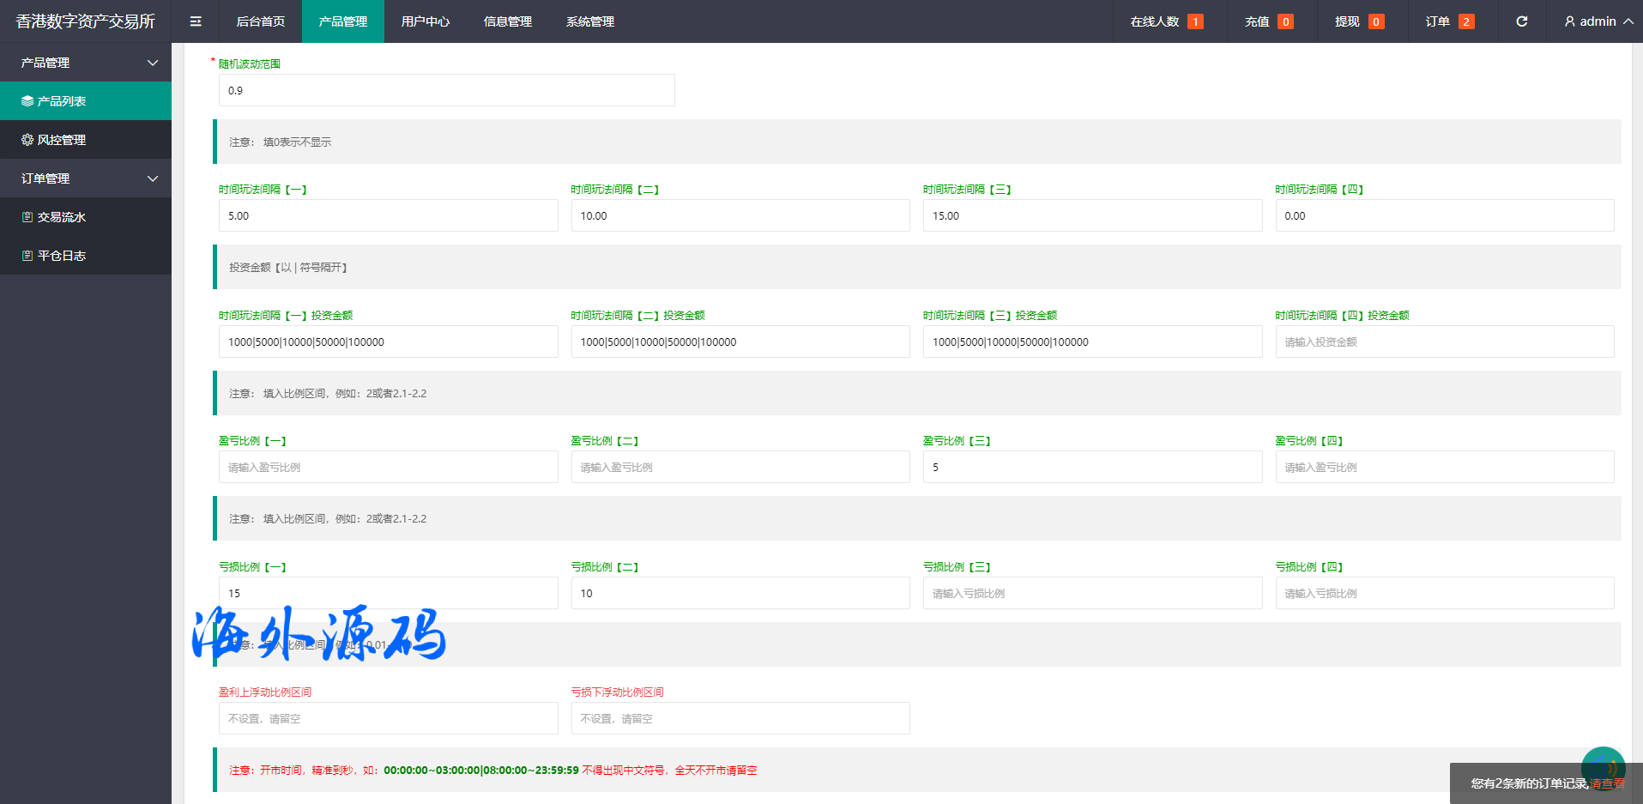Focus the 盈亏比例【一】 input field
This screenshot has width=1643, height=804.
(x=388, y=468)
